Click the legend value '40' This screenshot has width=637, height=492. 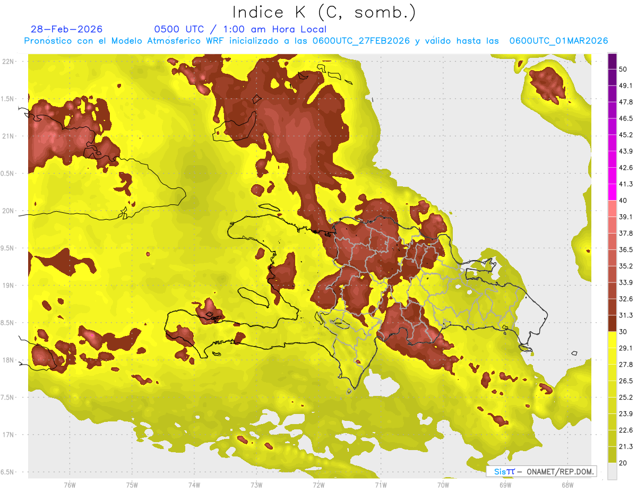click(623, 200)
